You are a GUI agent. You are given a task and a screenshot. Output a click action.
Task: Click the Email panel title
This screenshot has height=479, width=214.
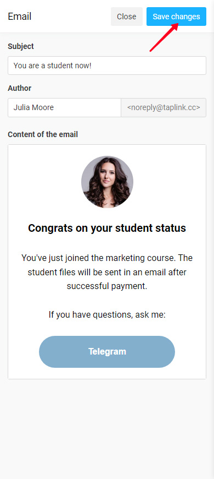click(20, 17)
